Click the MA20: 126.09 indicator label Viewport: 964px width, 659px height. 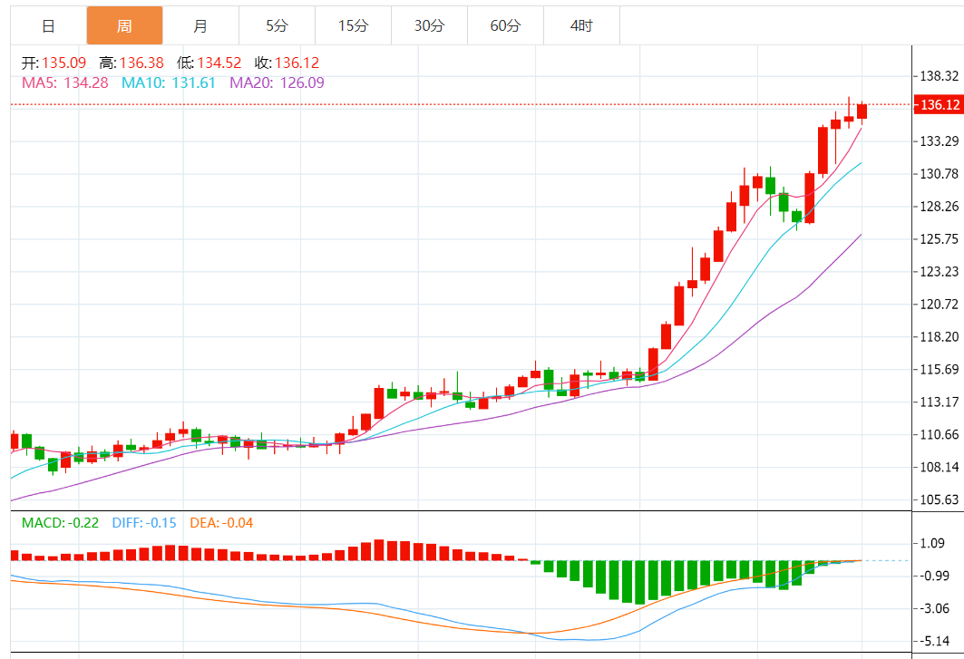pyautogui.click(x=277, y=82)
